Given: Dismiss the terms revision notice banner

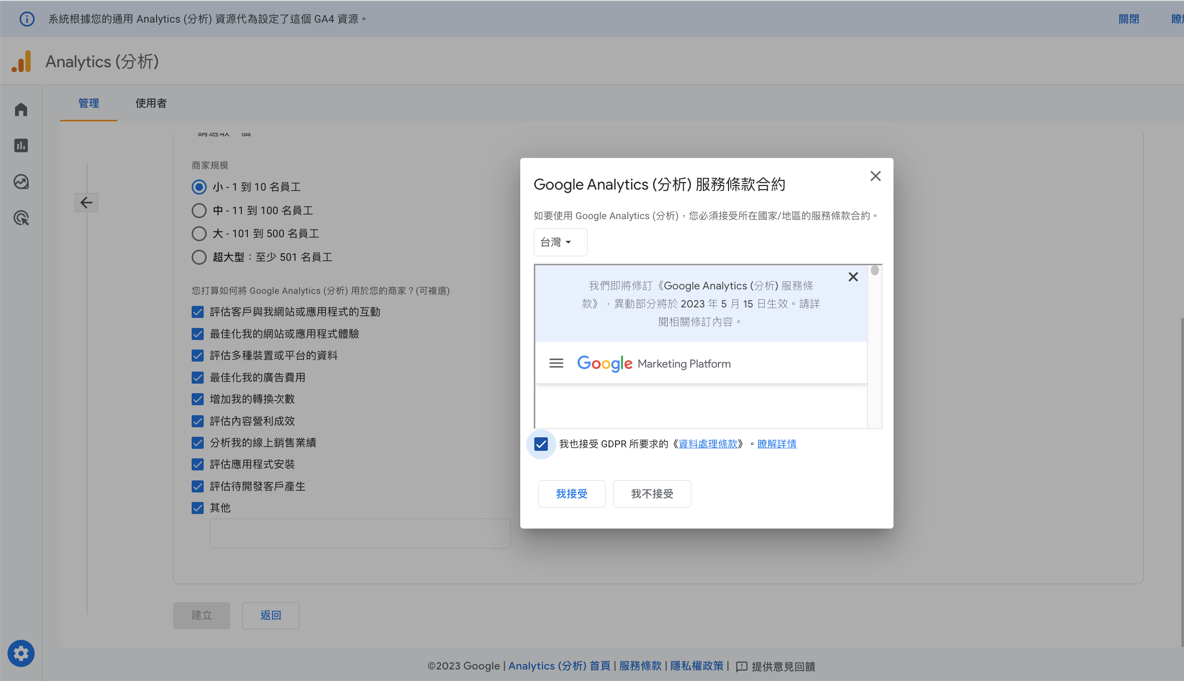Looking at the screenshot, I should tap(853, 277).
